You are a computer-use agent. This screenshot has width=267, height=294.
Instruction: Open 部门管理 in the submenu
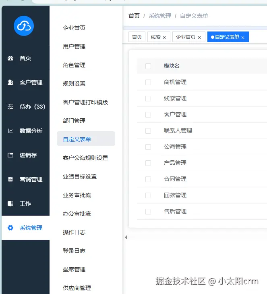pyautogui.click(x=74, y=121)
